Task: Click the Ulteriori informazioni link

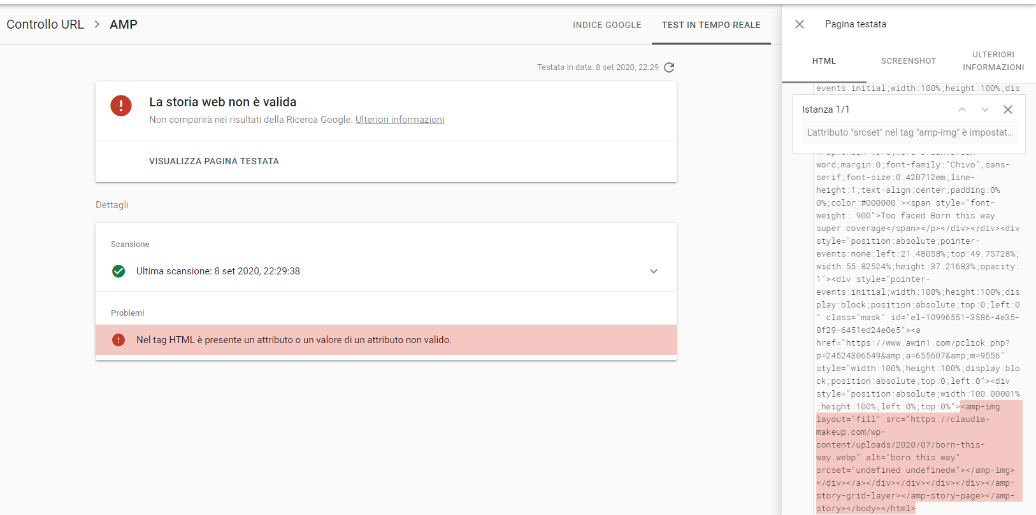Action: [399, 120]
